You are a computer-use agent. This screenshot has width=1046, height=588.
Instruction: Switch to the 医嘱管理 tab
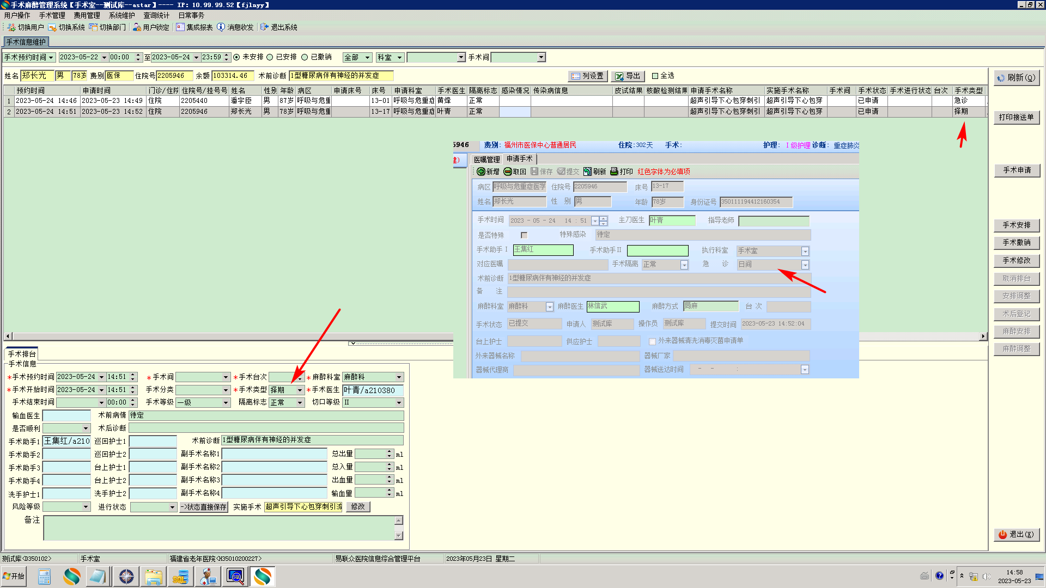(486, 160)
